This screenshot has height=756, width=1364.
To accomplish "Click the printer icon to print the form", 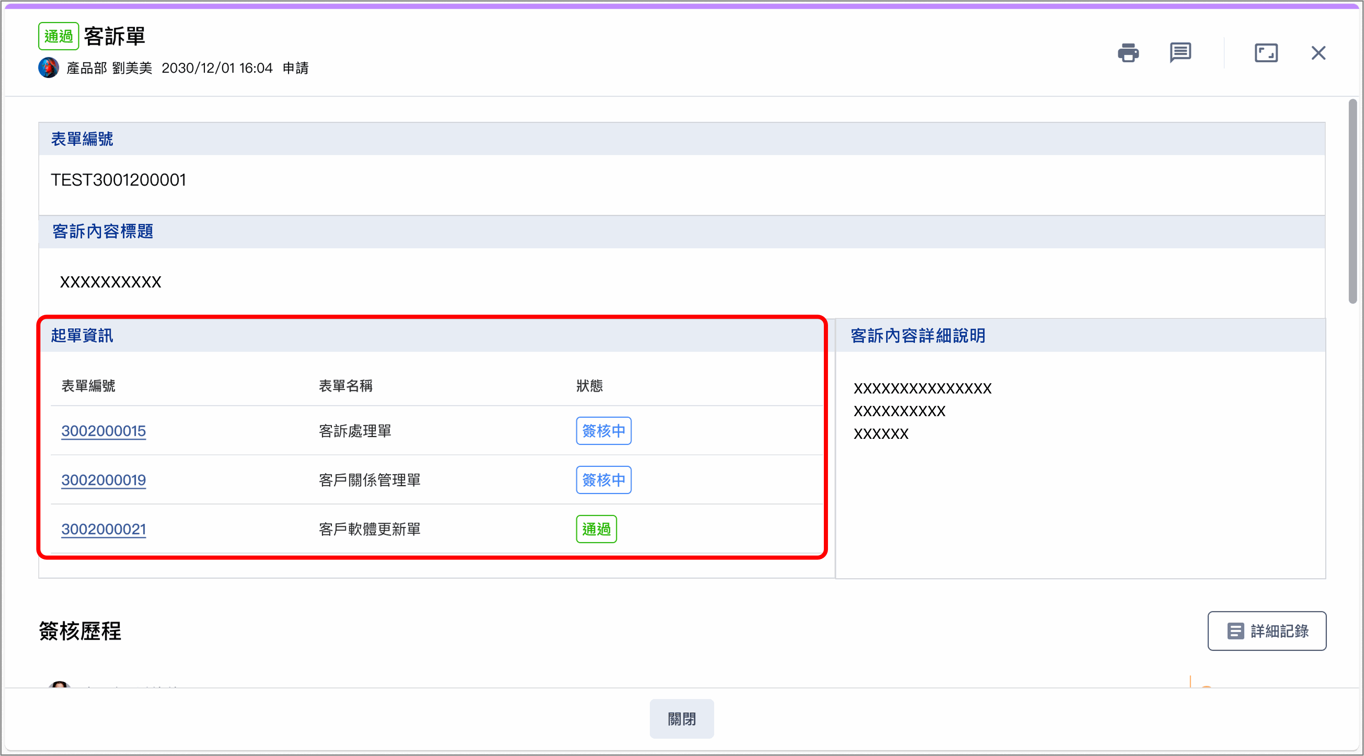I will [1129, 53].
